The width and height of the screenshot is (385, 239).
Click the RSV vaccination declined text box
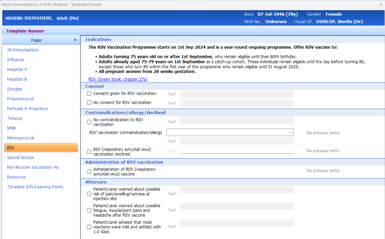tap(237, 150)
